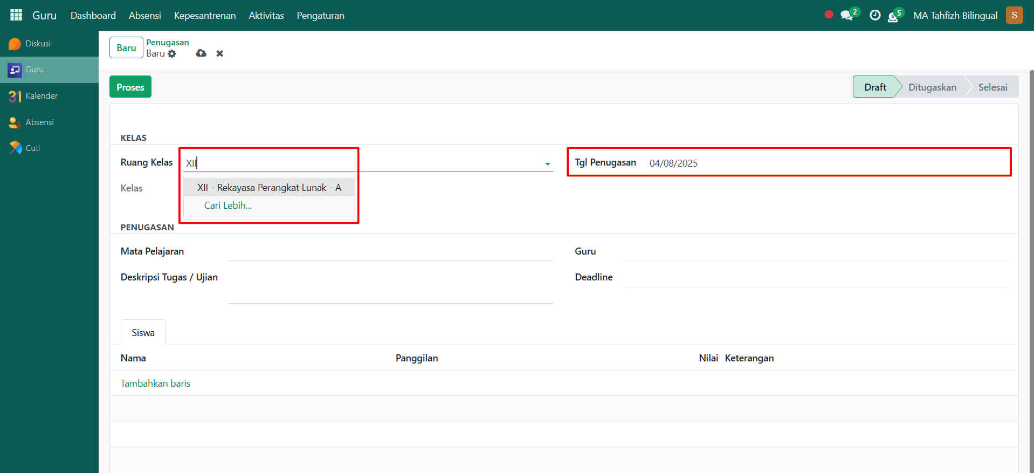The height and width of the screenshot is (473, 1034).
Task: Expand the Ruang Kelas dropdown arrow
Action: [x=547, y=163]
